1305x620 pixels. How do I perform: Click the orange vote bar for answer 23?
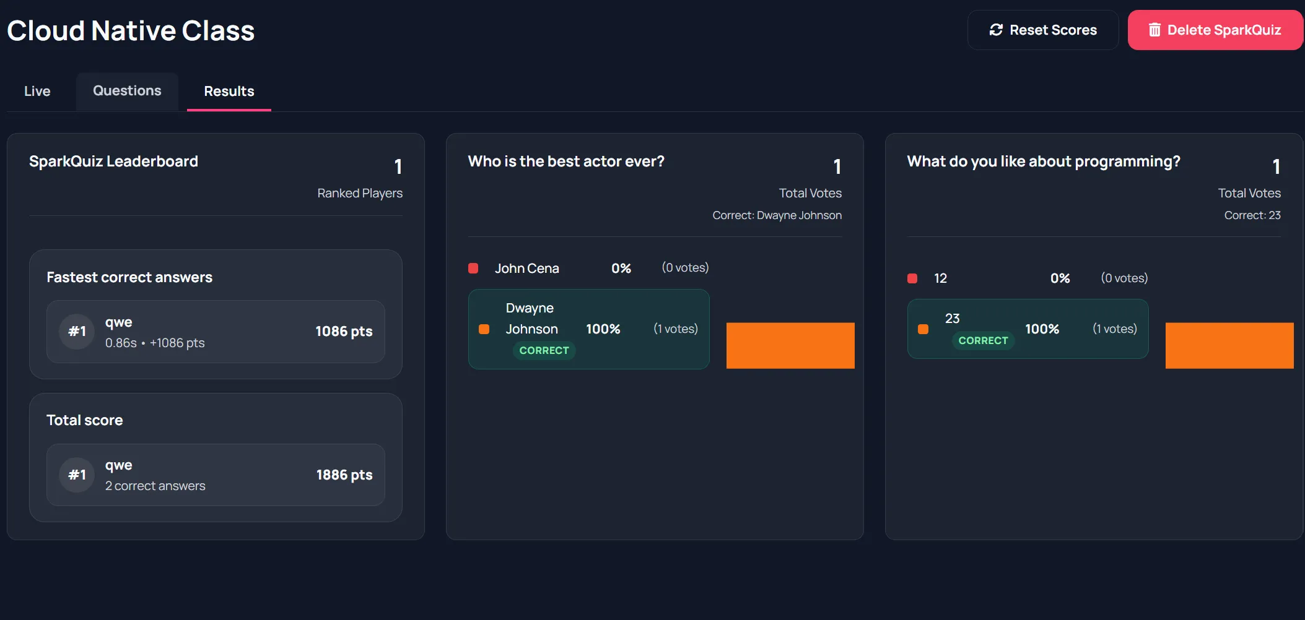(x=1229, y=345)
